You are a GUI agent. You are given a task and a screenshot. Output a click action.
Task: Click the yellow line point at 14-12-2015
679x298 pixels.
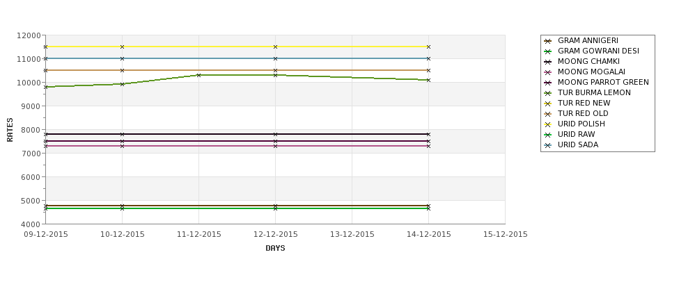click(x=428, y=47)
